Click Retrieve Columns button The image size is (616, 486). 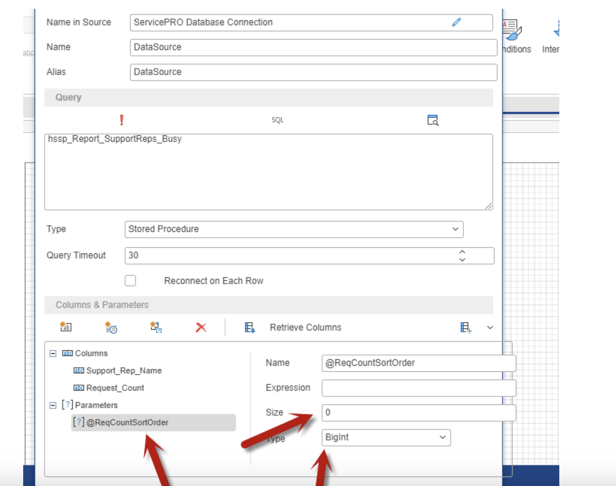[305, 328]
